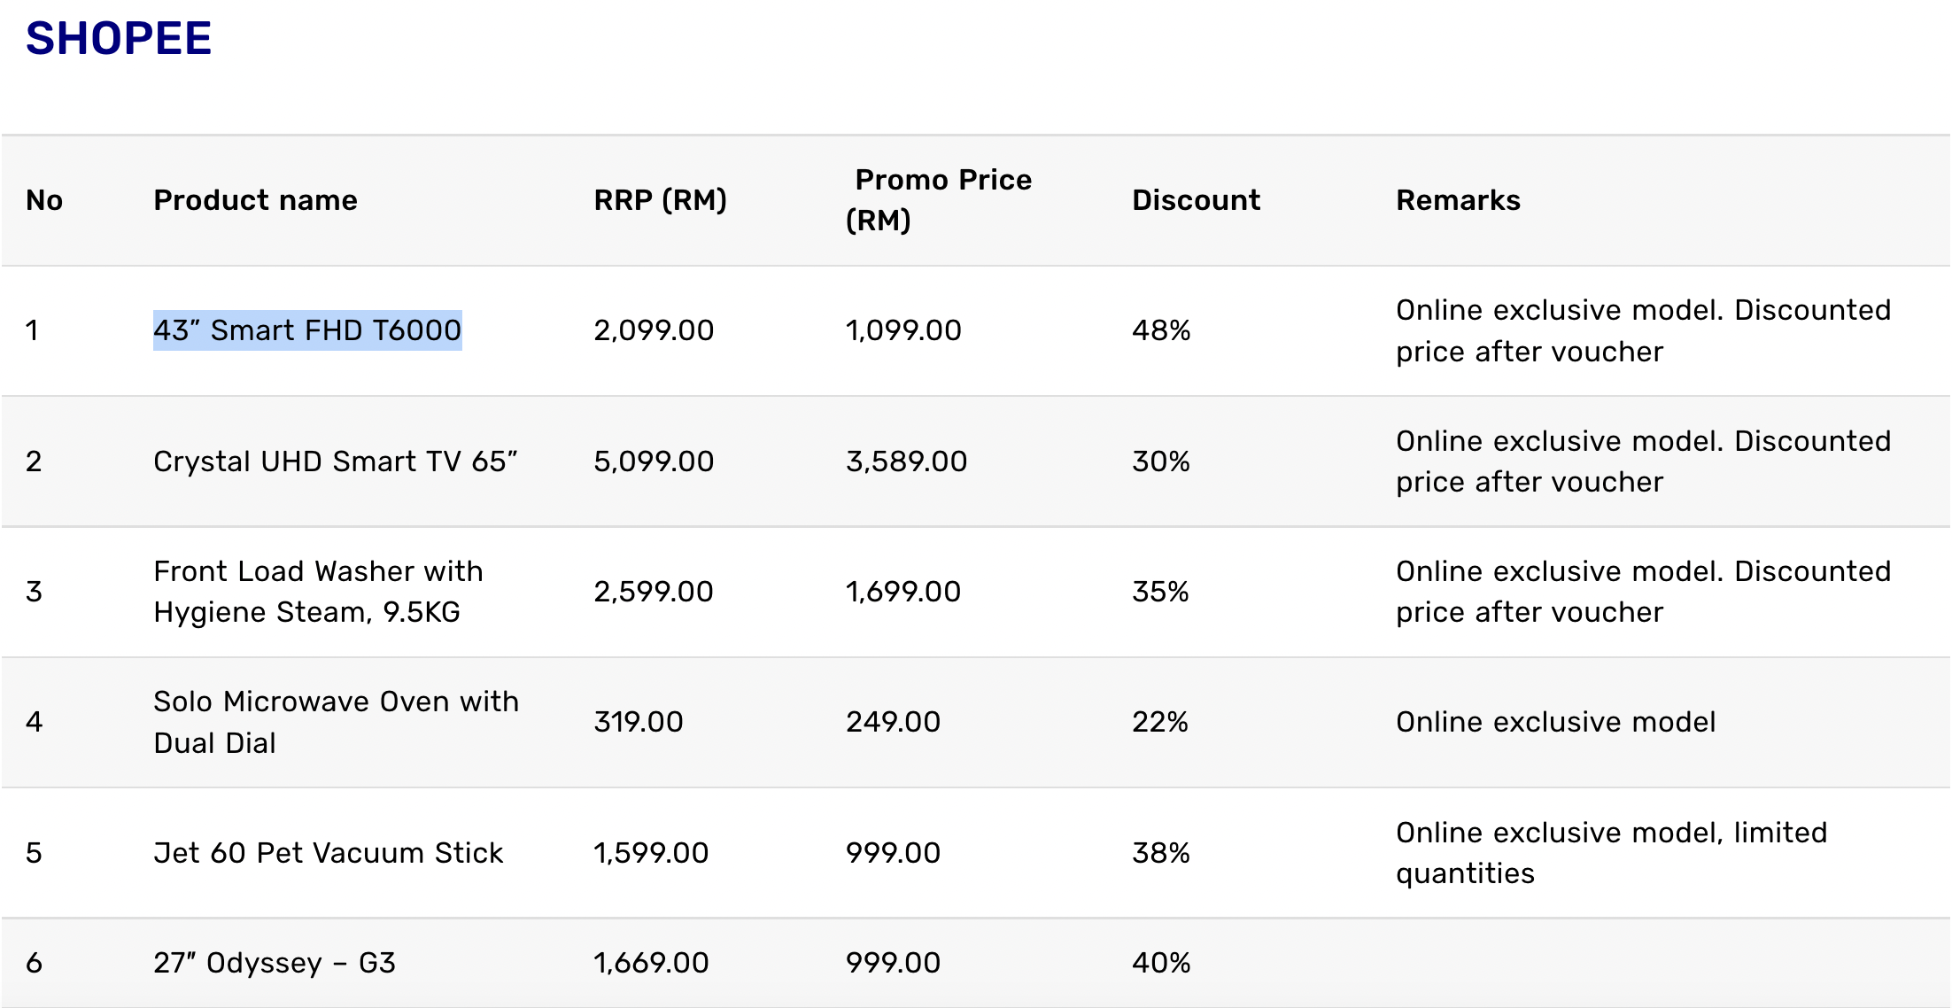Click the 3,589.00 promo price
The width and height of the screenshot is (1952, 1008).
click(906, 461)
